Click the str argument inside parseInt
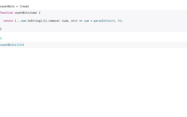The width and height of the screenshot is (187, 117). coord(111,21)
